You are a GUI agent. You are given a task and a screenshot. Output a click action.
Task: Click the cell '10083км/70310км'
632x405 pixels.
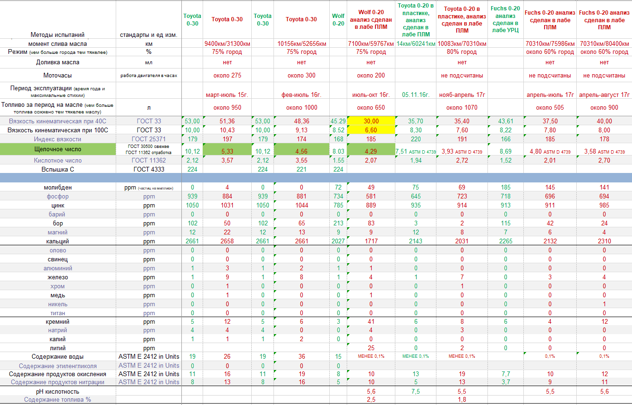tap(462, 43)
